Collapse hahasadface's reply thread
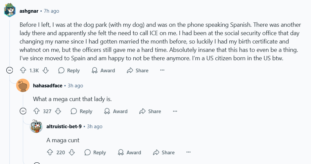 tap(23, 111)
